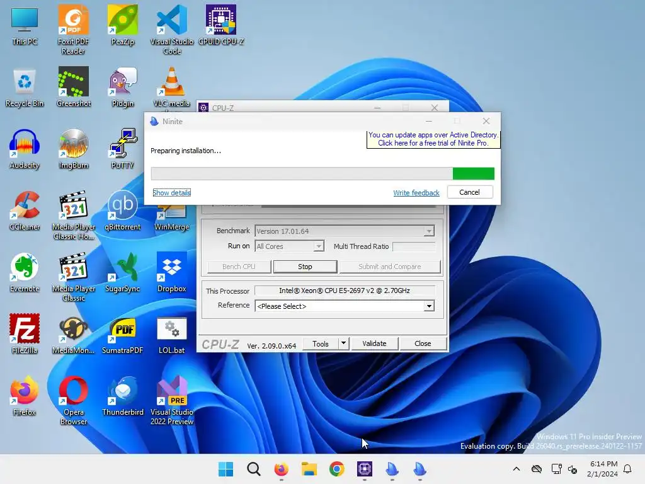Select the PuTTY desktop shortcut
Image resolution: width=645 pixels, height=484 pixels.
pos(123,149)
